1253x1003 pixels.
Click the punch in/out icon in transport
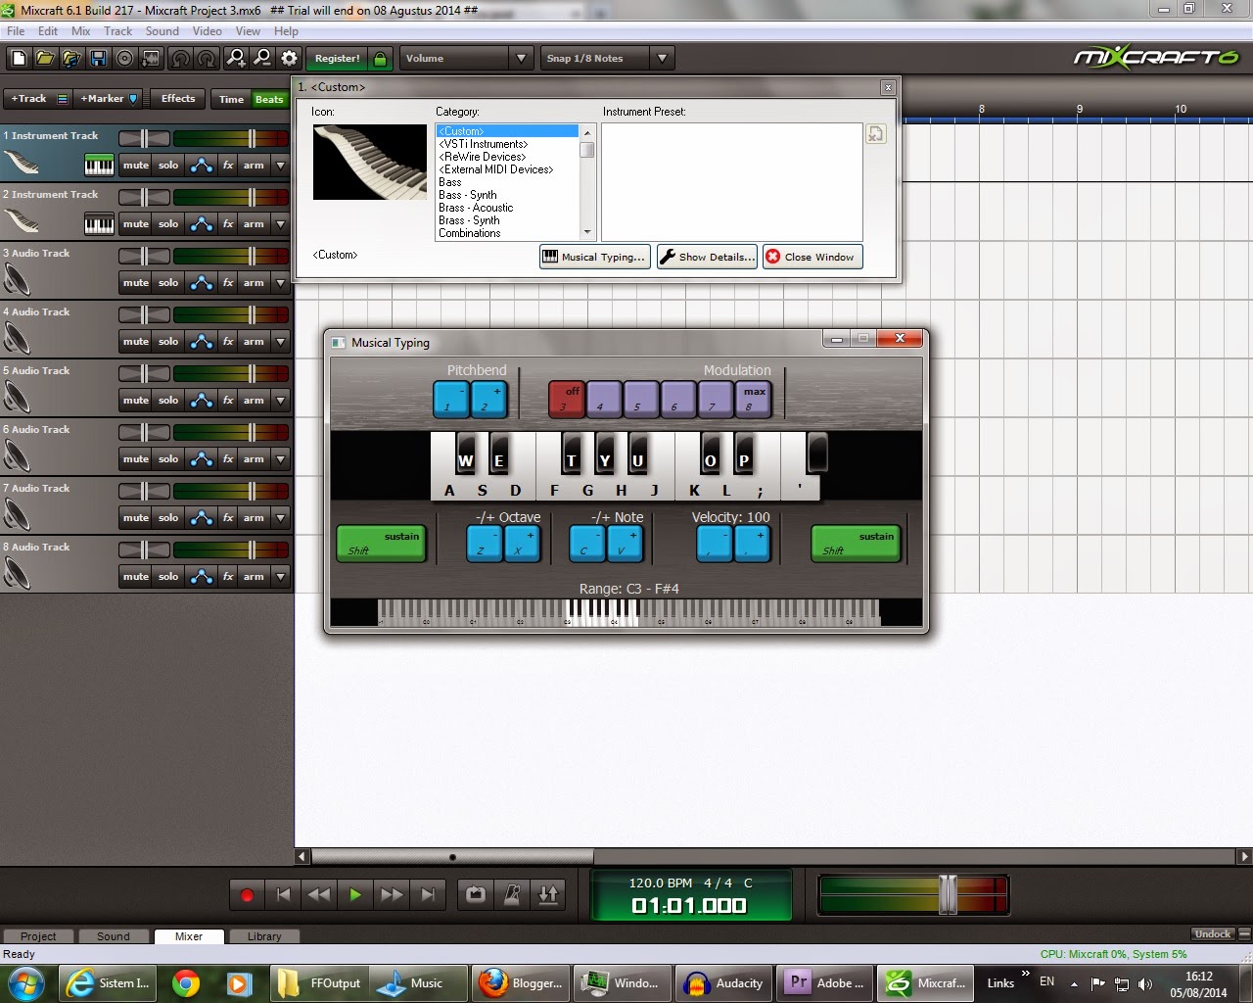click(x=548, y=894)
